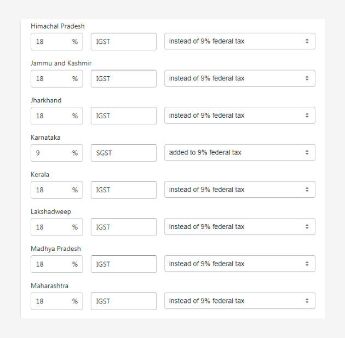Edit Madhya Pradesh IGST name field

coord(124,264)
